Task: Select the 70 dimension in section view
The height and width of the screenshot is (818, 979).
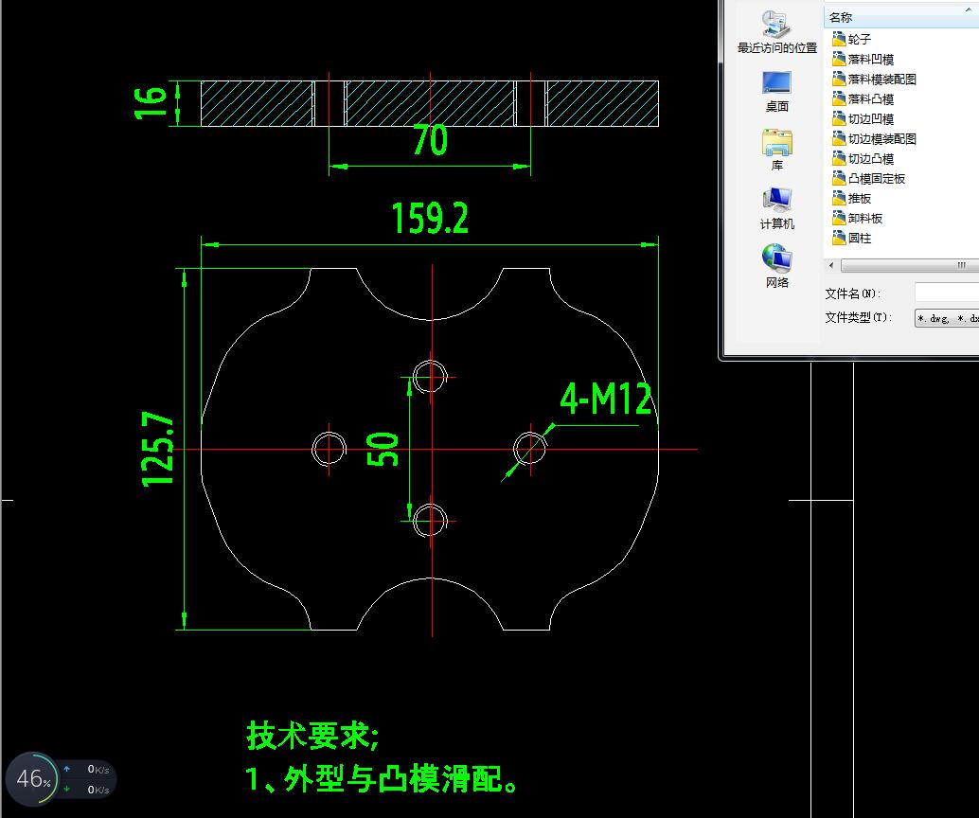Action: [x=430, y=140]
